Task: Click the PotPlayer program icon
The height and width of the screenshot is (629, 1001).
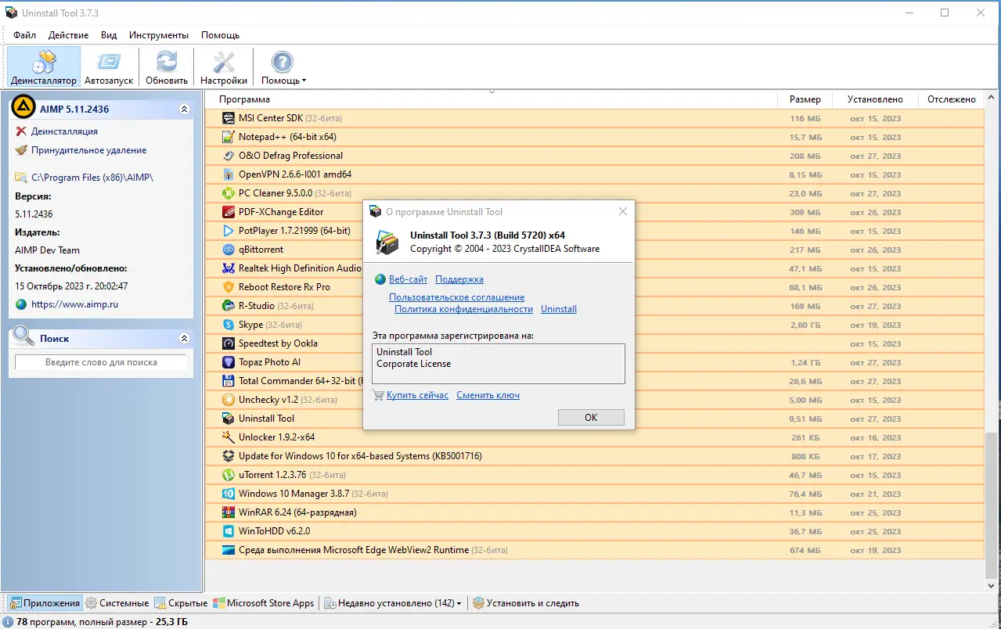Action: tap(229, 231)
